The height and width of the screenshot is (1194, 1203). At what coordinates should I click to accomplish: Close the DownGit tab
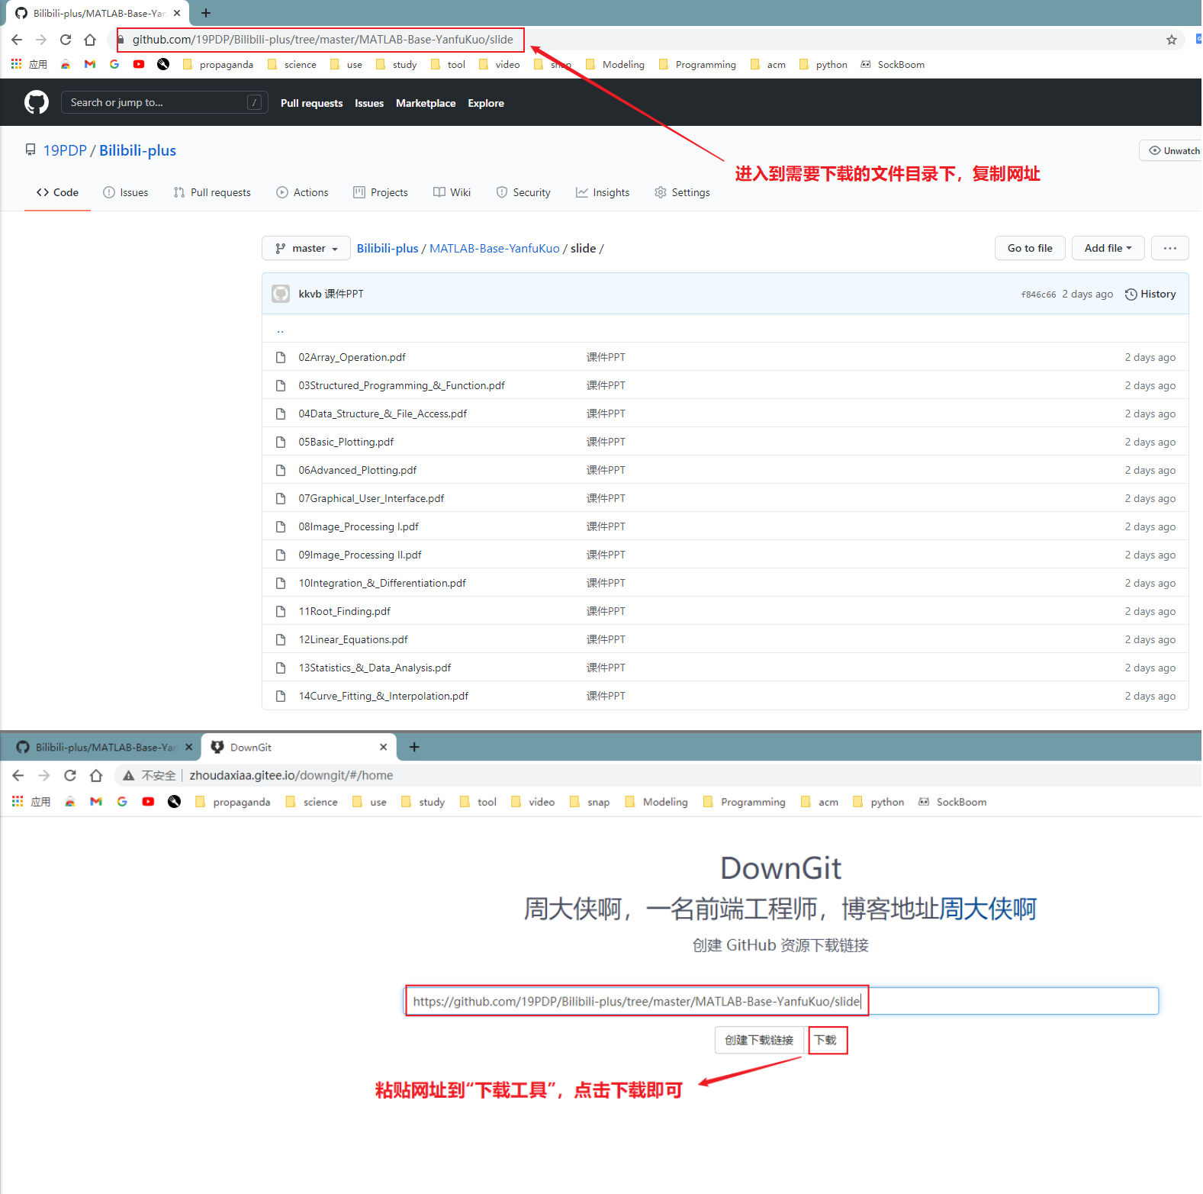[383, 747]
